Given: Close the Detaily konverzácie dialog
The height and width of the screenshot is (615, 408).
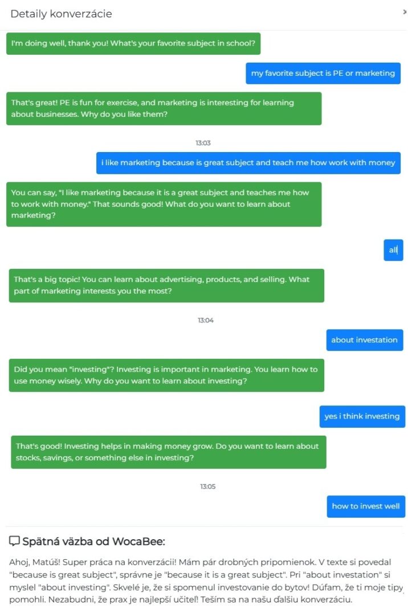Looking at the screenshot, I should click(405, 13).
